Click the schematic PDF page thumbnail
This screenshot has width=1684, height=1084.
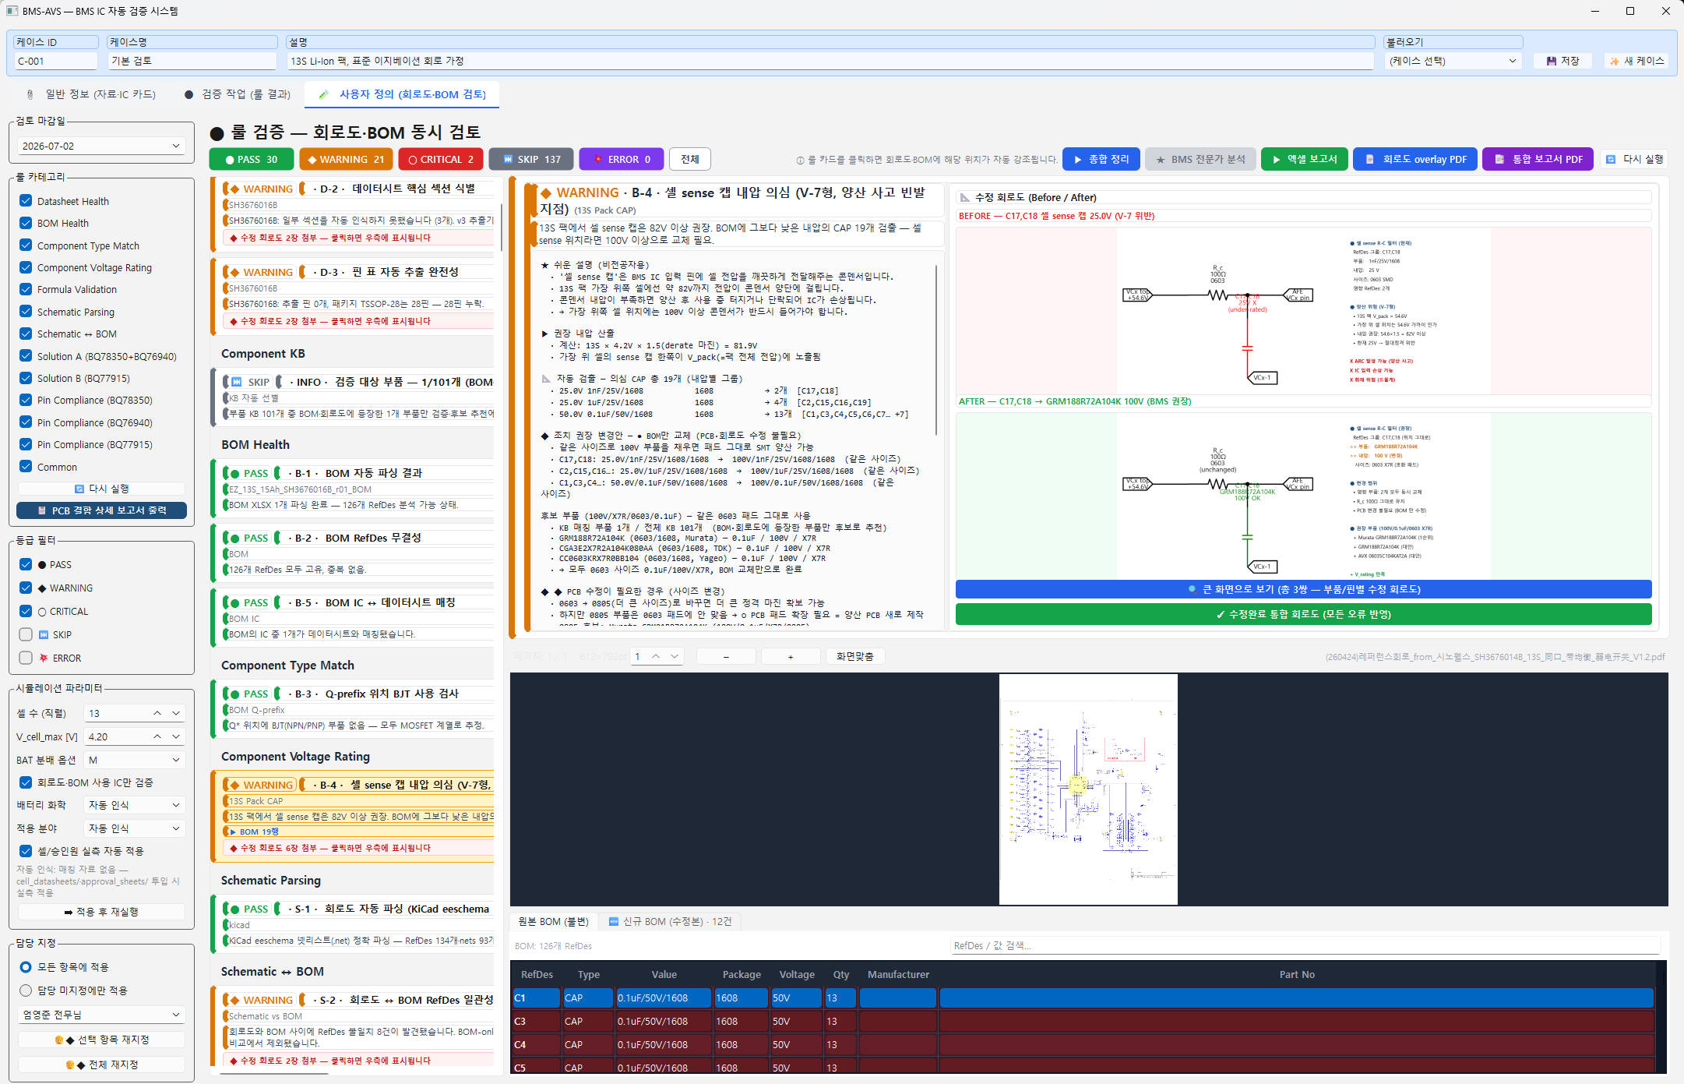pyautogui.click(x=1088, y=789)
